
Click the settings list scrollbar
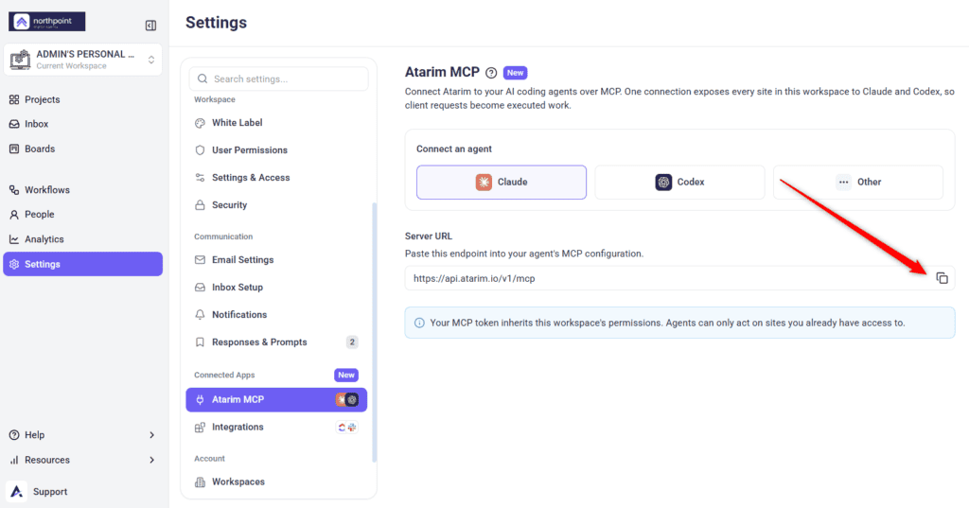[375, 332]
